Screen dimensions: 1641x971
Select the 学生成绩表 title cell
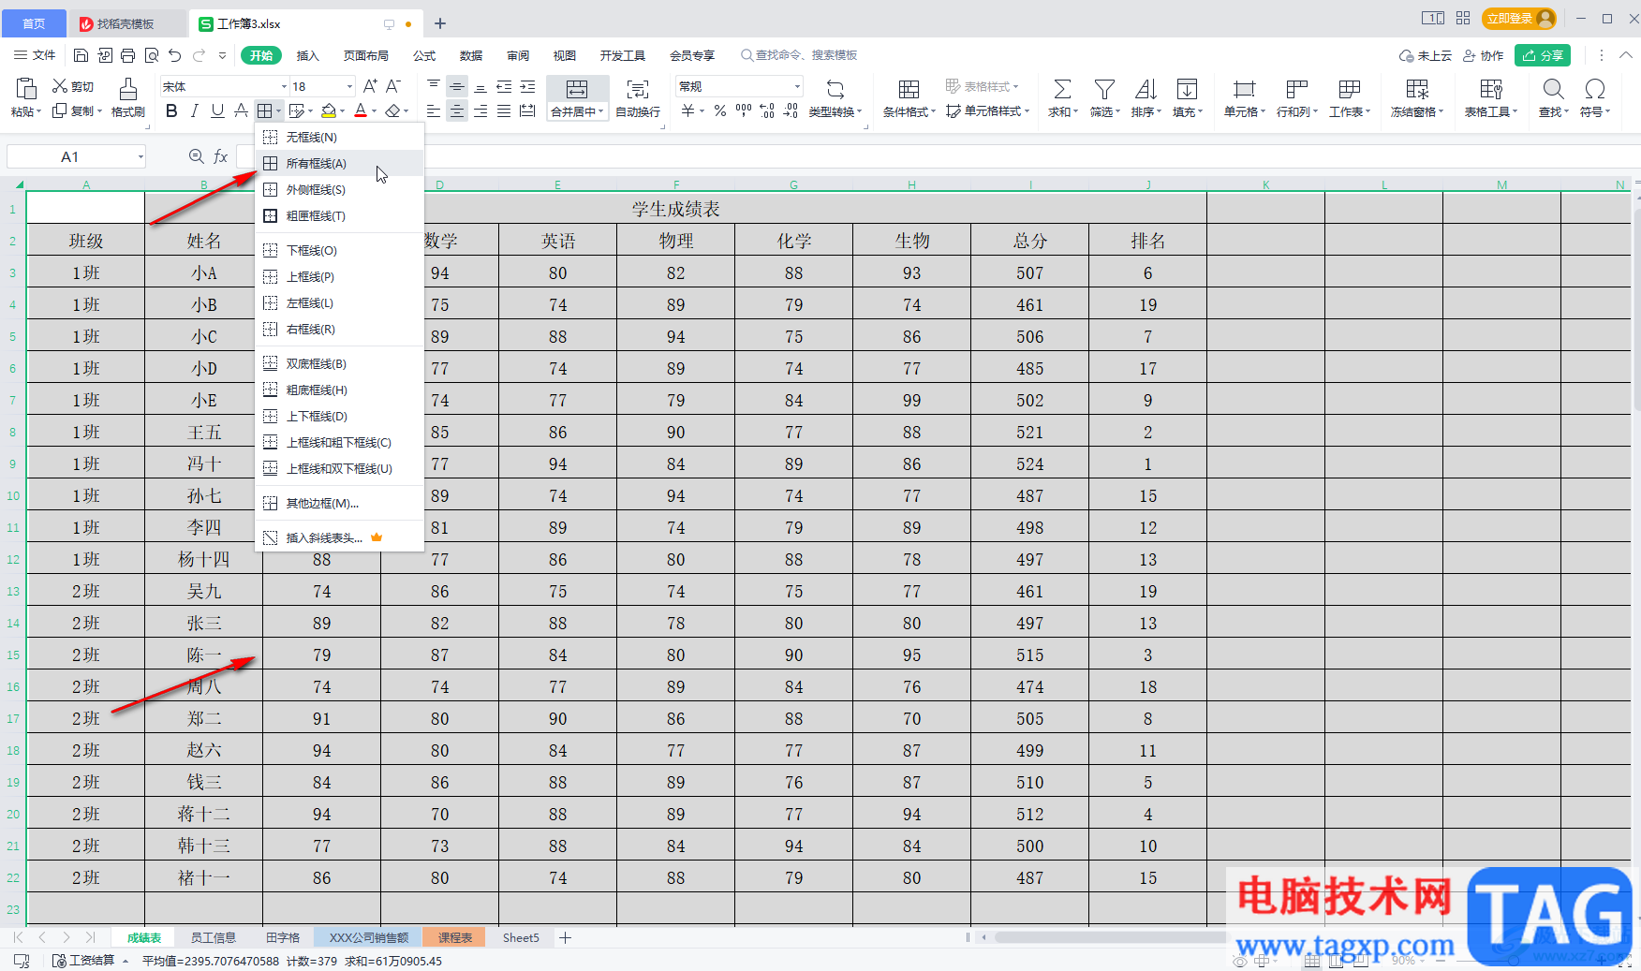tap(675, 209)
